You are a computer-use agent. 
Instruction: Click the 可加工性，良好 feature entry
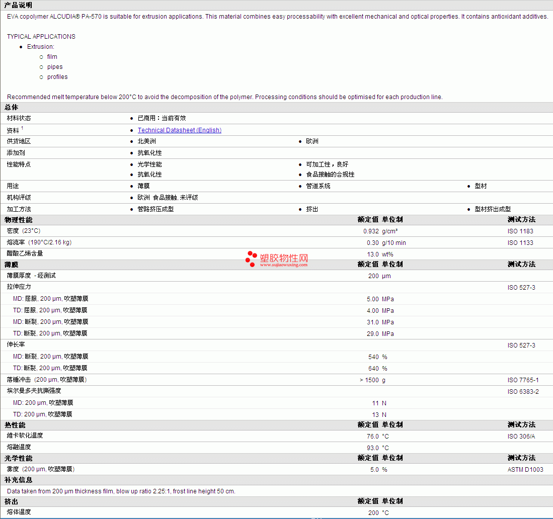(327, 164)
